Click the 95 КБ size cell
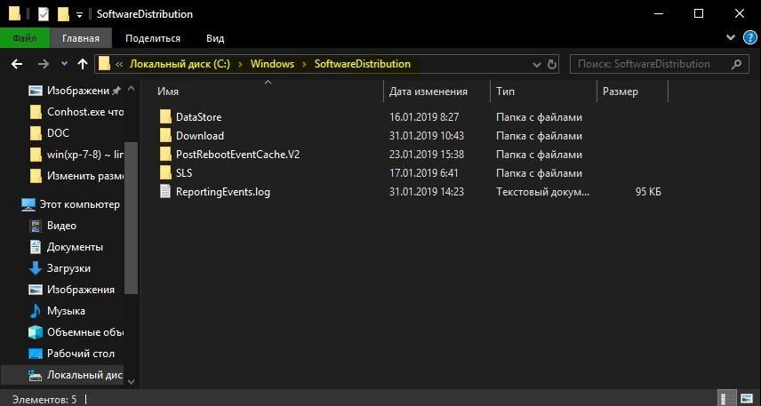The height and width of the screenshot is (406, 761). (x=648, y=192)
